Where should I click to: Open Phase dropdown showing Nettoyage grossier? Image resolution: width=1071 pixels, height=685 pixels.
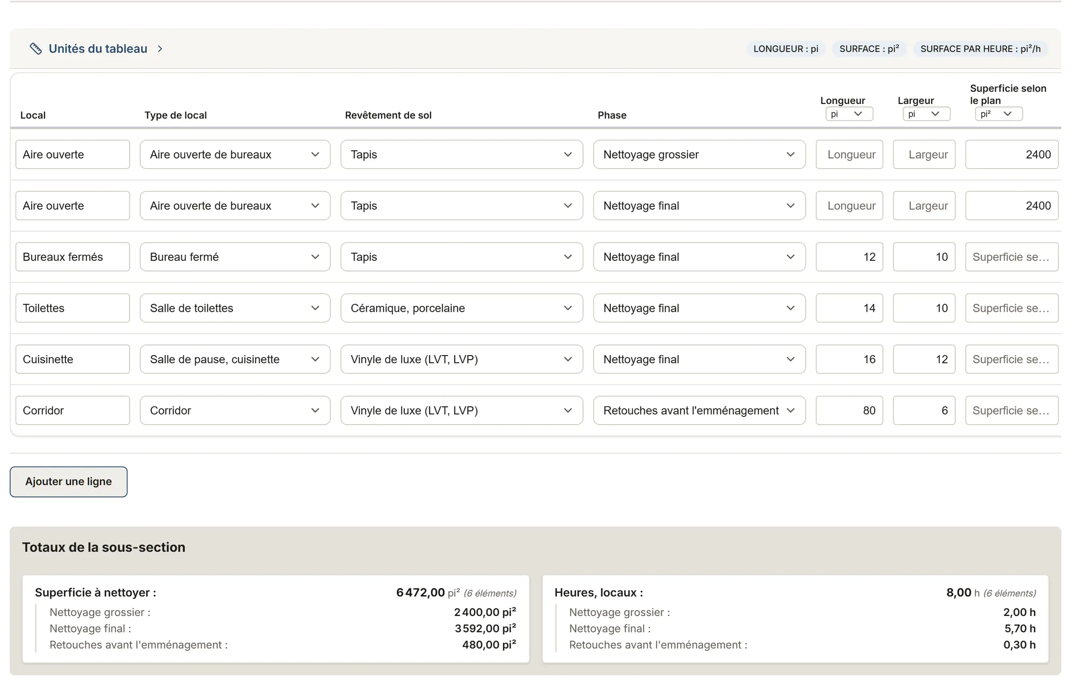point(699,154)
